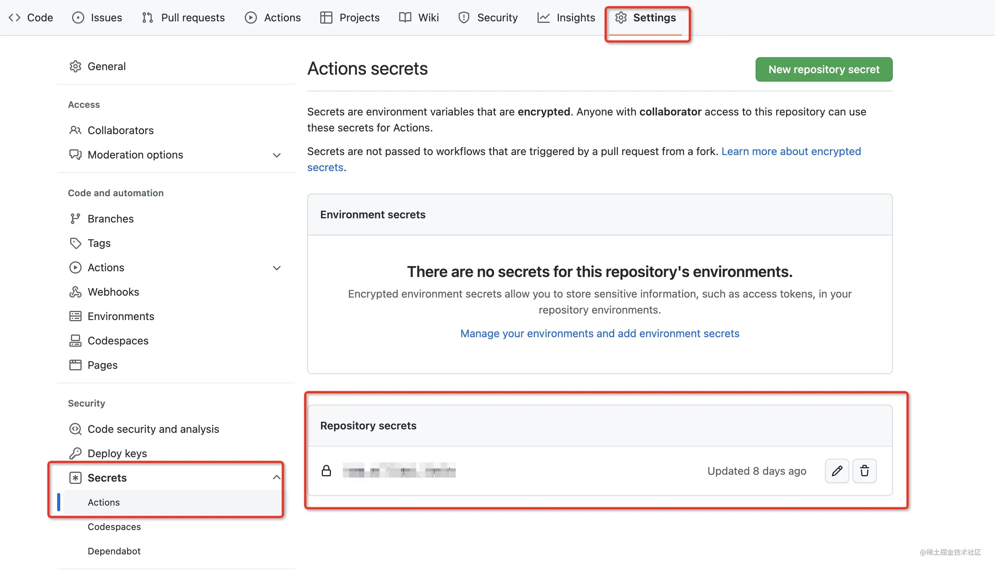Click the Code security and analysis icon
Image resolution: width=995 pixels, height=570 pixels.
click(x=75, y=429)
